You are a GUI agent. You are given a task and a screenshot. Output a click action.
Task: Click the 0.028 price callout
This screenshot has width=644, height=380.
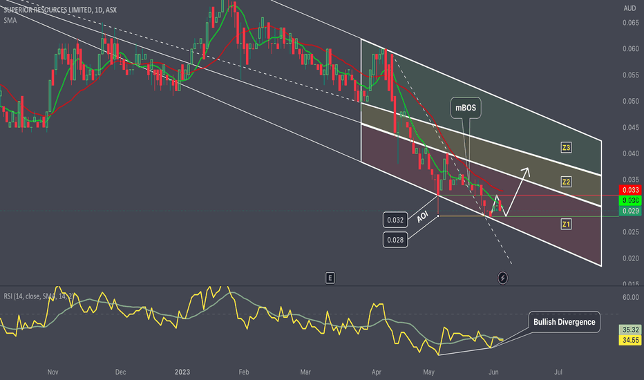click(395, 240)
